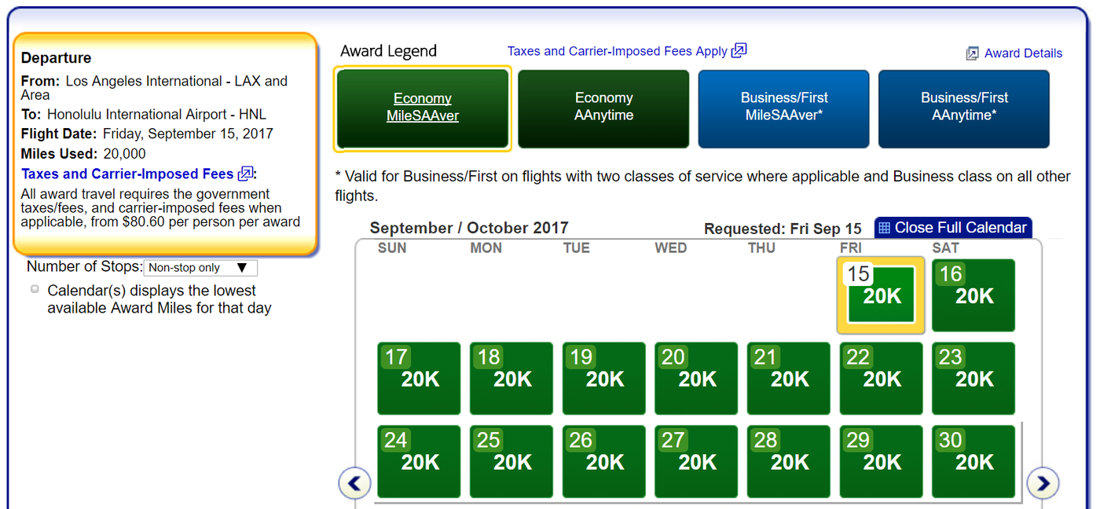Select the September 20 20K date
The height and width of the screenshot is (509, 1100).
pyautogui.click(x=696, y=379)
